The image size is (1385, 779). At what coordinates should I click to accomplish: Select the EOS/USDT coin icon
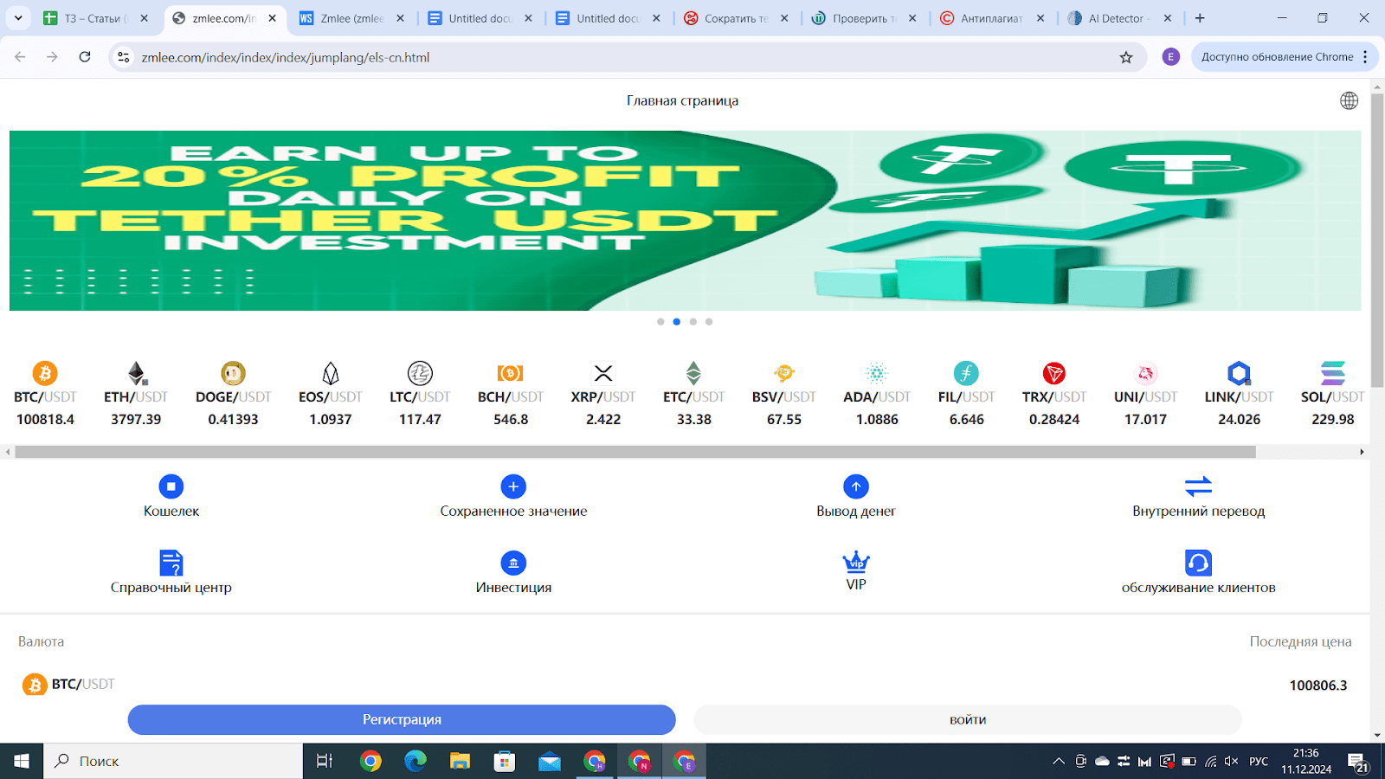(331, 373)
